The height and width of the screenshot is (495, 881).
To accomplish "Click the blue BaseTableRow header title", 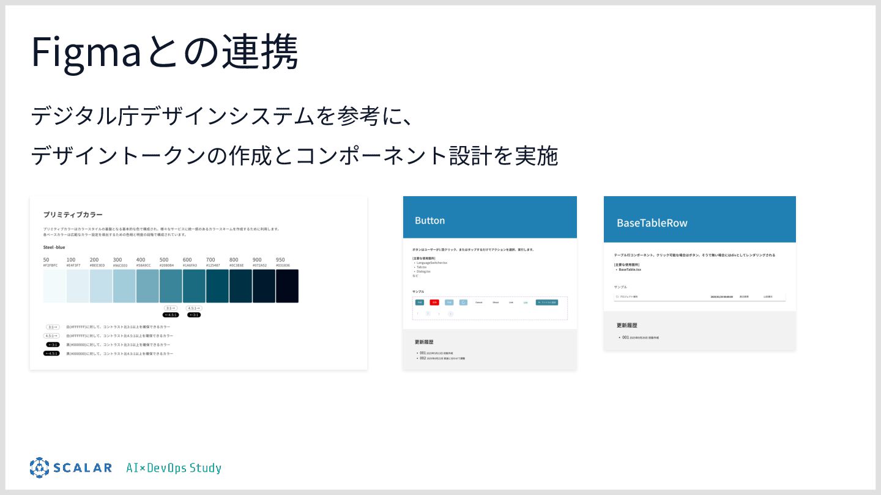I will pyautogui.click(x=652, y=223).
